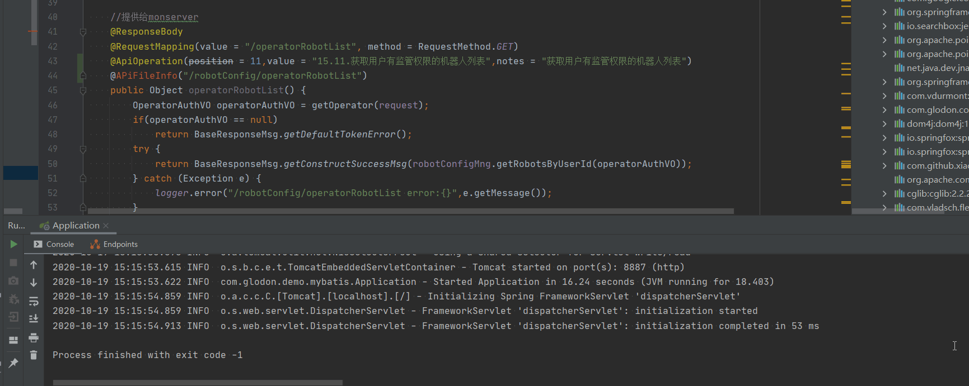Select the dom4j:dom4j library row text
This screenshot has height=386, width=969.
(938, 124)
